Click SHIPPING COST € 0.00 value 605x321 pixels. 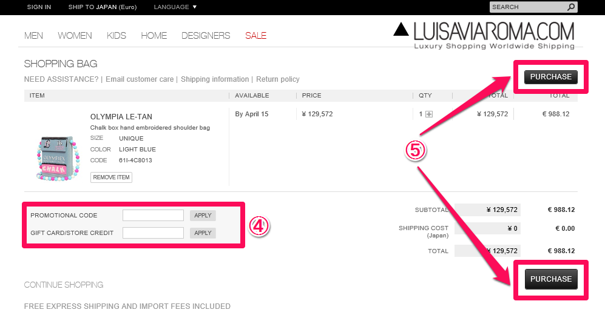[565, 228]
